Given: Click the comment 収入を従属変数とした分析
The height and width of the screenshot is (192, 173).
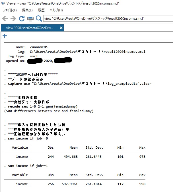Looking at the screenshot, I should click(42, 125).
